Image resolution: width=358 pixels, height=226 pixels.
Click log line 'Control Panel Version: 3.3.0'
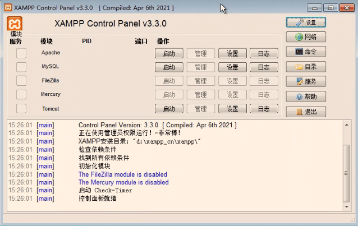[x=158, y=125]
